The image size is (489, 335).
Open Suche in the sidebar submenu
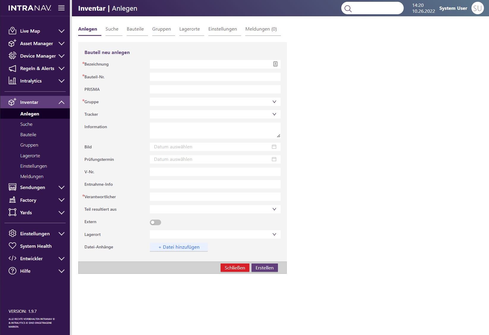coord(26,124)
